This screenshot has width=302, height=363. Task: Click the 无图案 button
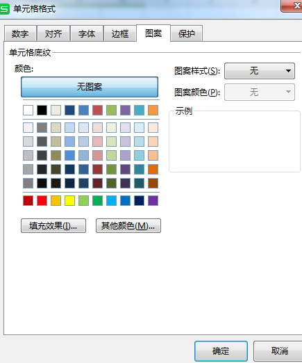[90, 87]
